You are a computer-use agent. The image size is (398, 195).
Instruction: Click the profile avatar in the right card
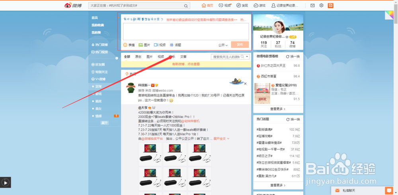coord(279,27)
